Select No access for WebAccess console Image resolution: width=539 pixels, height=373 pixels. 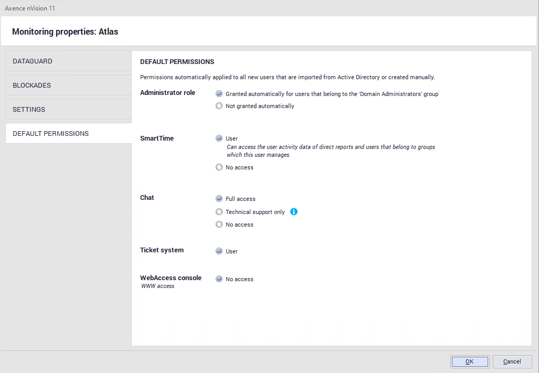(219, 279)
